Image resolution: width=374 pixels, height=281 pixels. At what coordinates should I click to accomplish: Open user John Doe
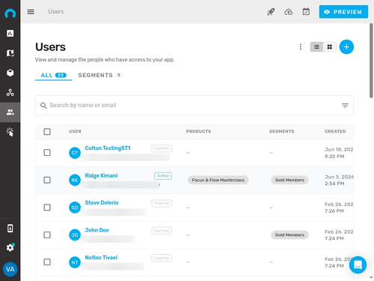click(97, 230)
